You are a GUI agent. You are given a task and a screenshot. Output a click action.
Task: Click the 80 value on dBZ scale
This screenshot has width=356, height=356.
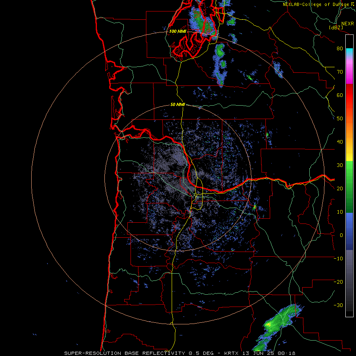[x=340, y=49]
